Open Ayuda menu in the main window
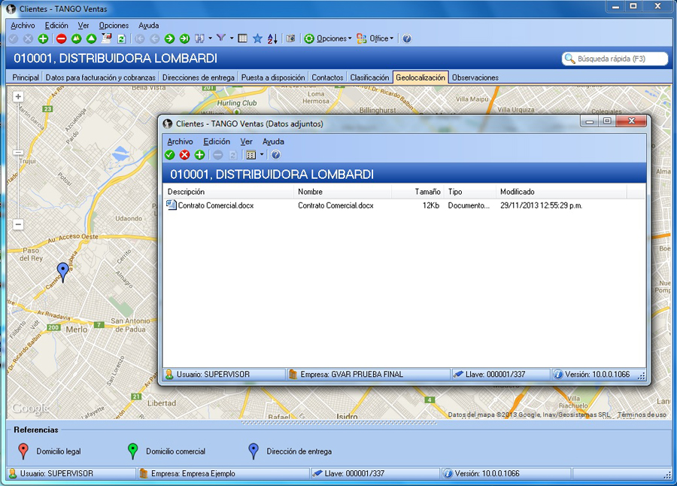 pos(148,26)
